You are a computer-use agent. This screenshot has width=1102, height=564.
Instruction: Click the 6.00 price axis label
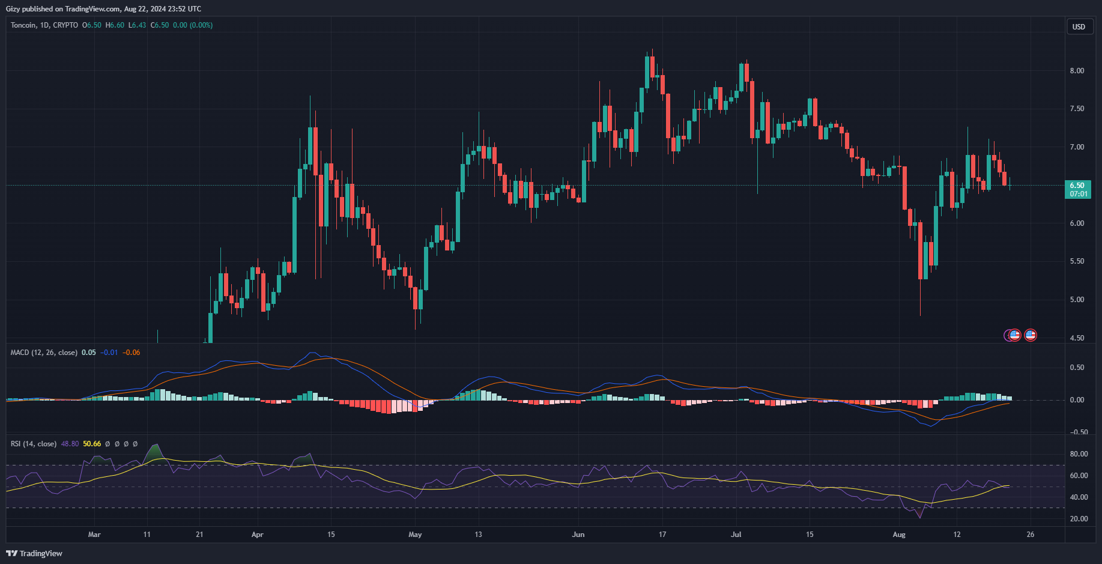coord(1077,223)
